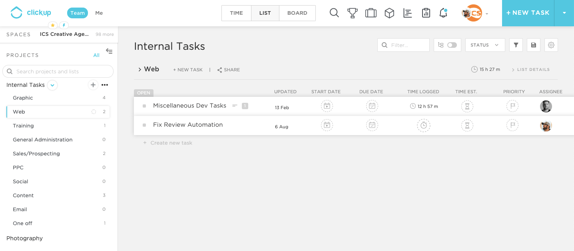Switch to the LIST tab
Screen dimensions: 574x251
click(265, 13)
